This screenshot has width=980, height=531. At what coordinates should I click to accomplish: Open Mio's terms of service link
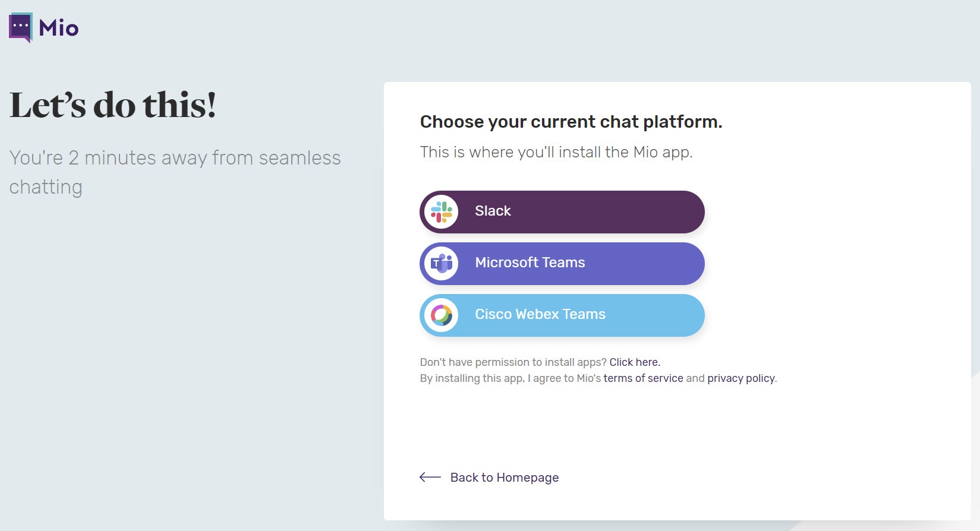[x=644, y=378]
